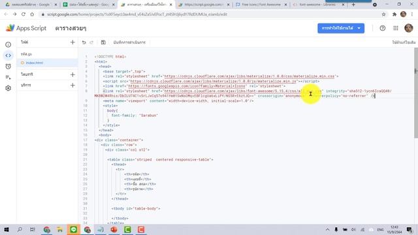The image size is (418, 235).
Task: Open PowerPoint from the taskbar
Action: (x=114, y=229)
